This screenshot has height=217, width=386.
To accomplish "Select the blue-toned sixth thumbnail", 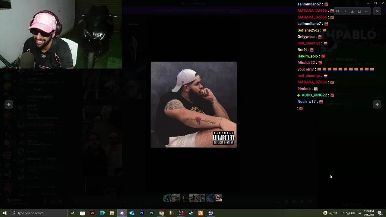I will 210,198.
